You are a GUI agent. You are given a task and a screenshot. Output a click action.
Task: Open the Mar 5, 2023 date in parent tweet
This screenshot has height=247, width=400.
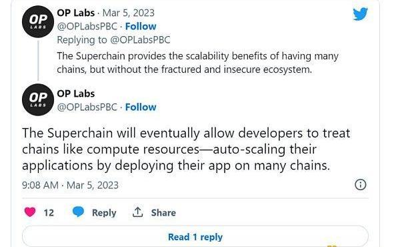(128, 13)
